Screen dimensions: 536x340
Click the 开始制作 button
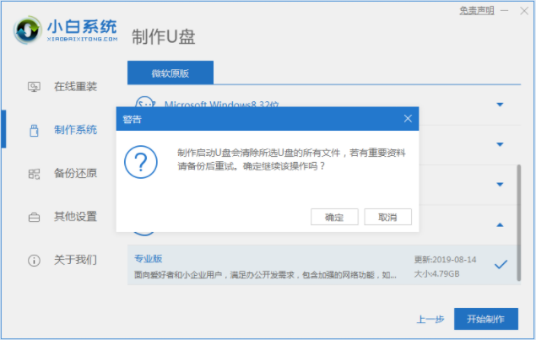[485, 319]
